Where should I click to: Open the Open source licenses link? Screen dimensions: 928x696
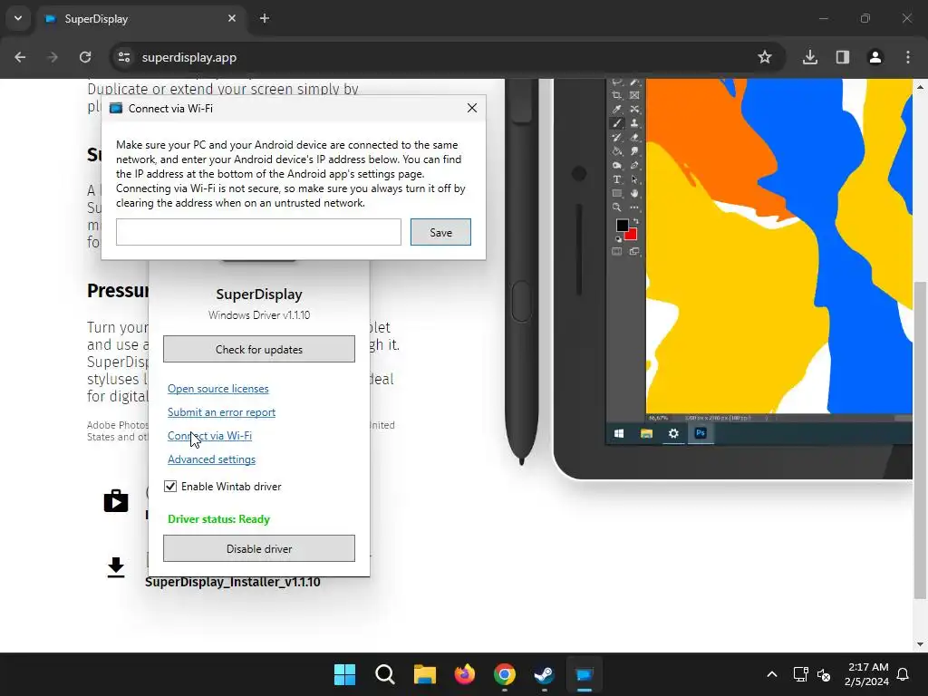[x=217, y=389]
